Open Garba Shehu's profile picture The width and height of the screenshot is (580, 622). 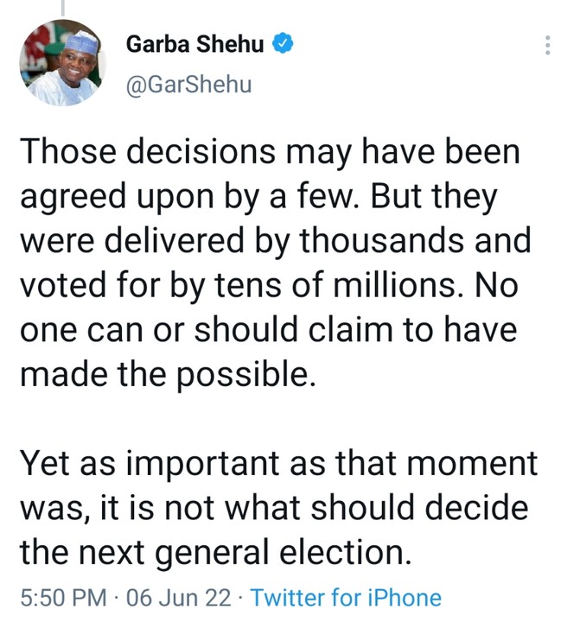(x=60, y=65)
